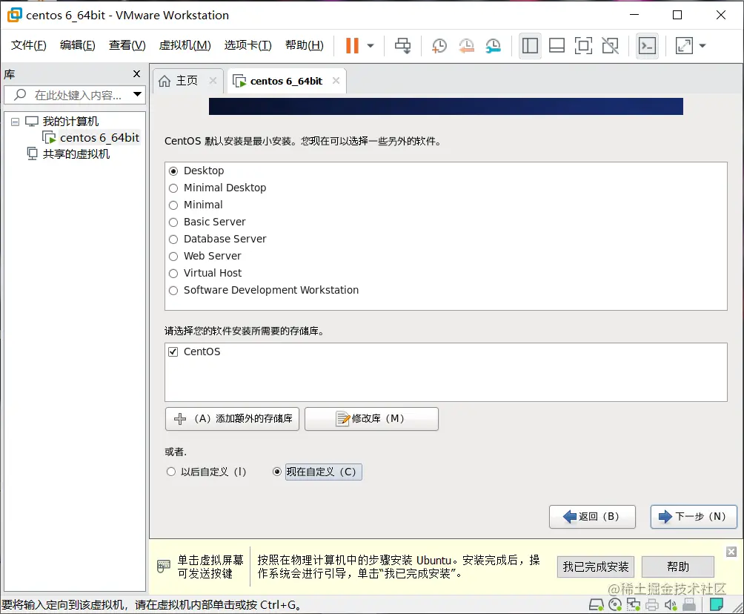
Task: Click the printer status bar icon
Action: 652,604
